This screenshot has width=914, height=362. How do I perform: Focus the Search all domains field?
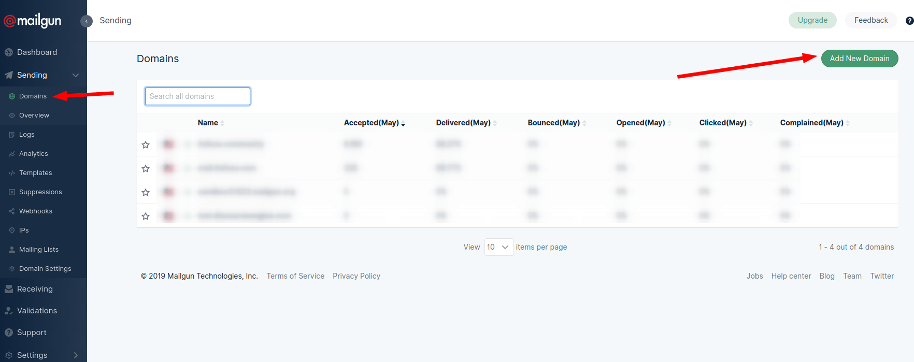(197, 96)
